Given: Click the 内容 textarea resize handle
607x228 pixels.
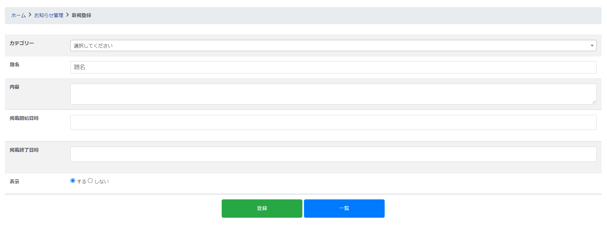Looking at the screenshot, I should point(594,102).
